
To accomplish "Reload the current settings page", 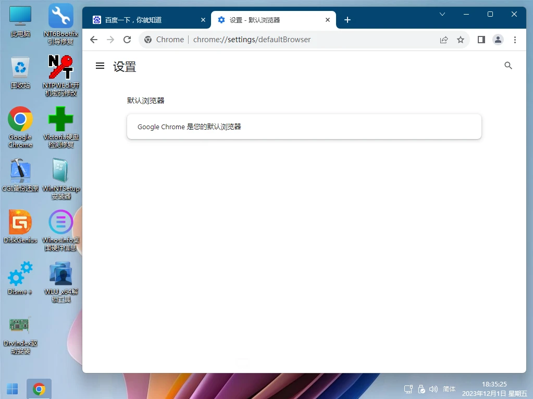I will click(x=127, y=40).
